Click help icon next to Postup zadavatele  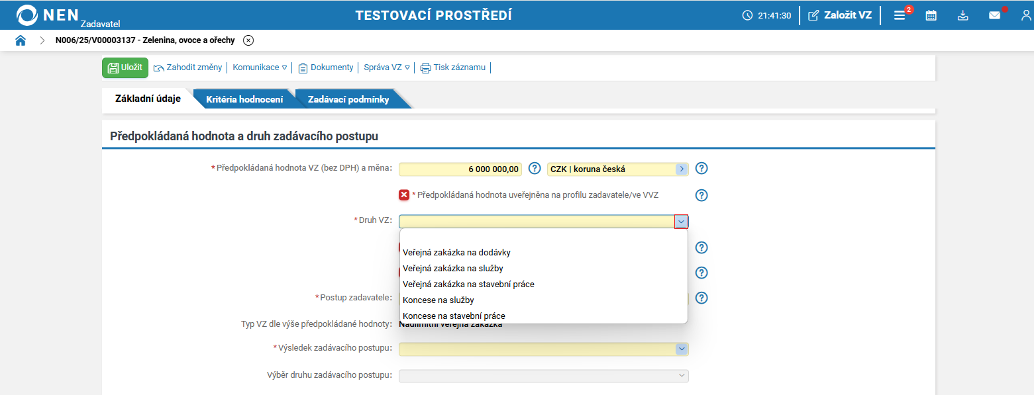701,298
